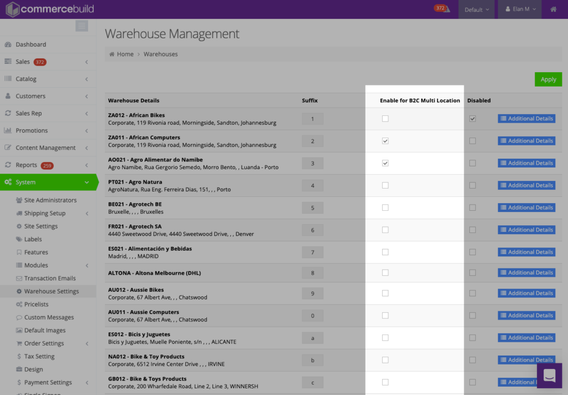Open the Dashboard from the sidebar icon
The width and height of the screenshot is (568, 395).
pos(7,44)
